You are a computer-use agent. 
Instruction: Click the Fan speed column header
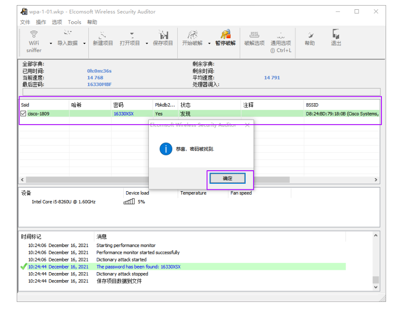(259, 193)
